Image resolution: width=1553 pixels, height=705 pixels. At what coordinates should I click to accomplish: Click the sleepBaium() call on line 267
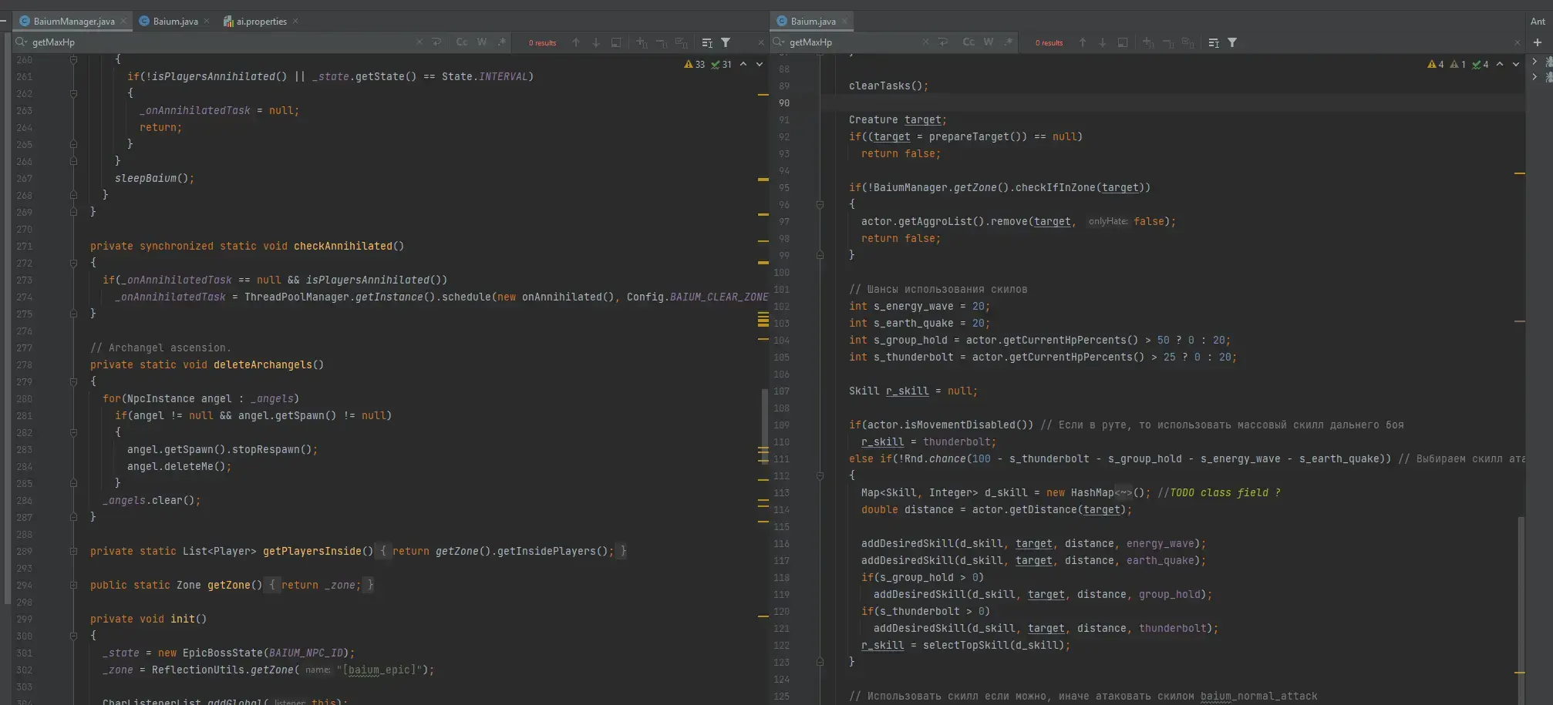coord(154,178)
